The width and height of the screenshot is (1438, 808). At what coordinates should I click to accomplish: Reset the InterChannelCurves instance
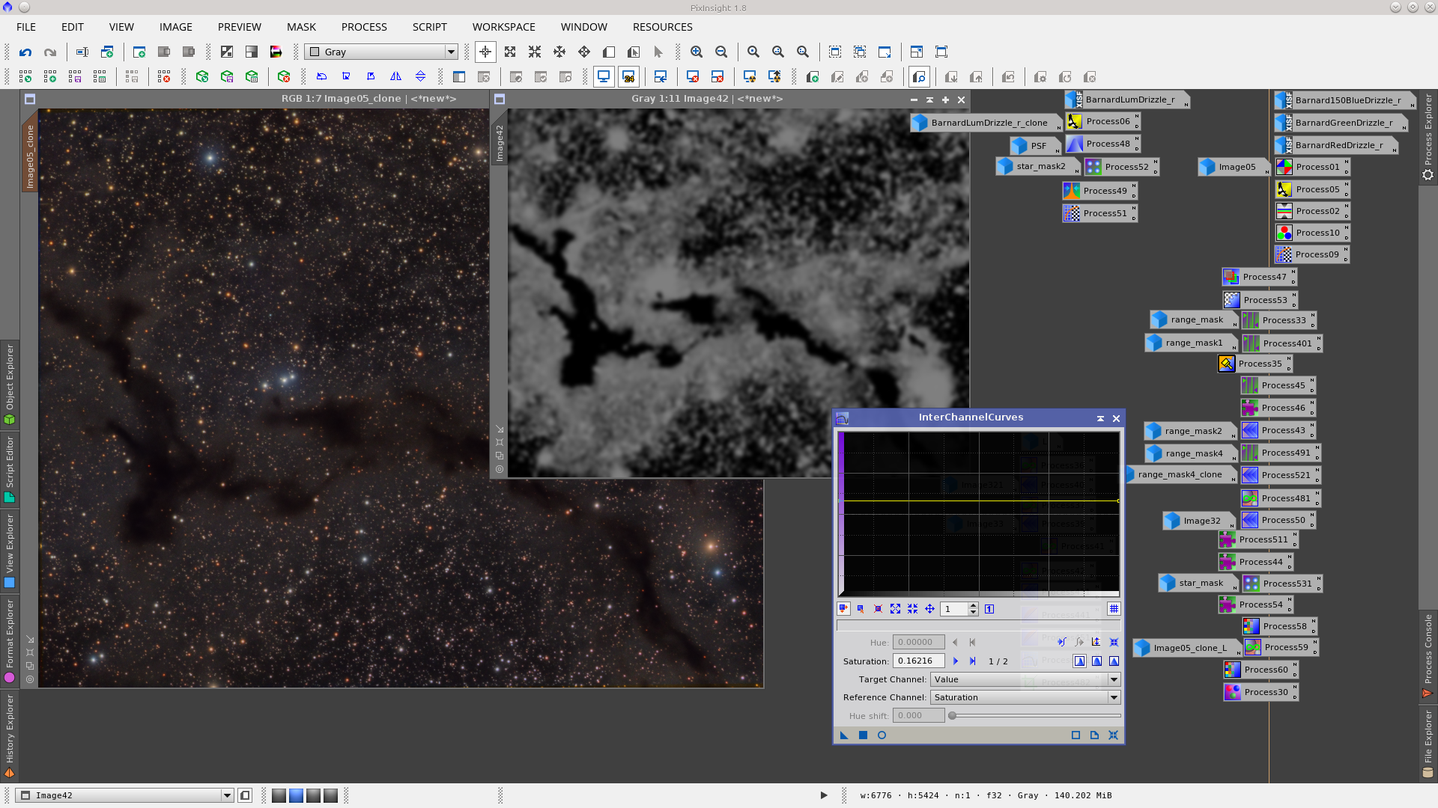pos(1113,735)
